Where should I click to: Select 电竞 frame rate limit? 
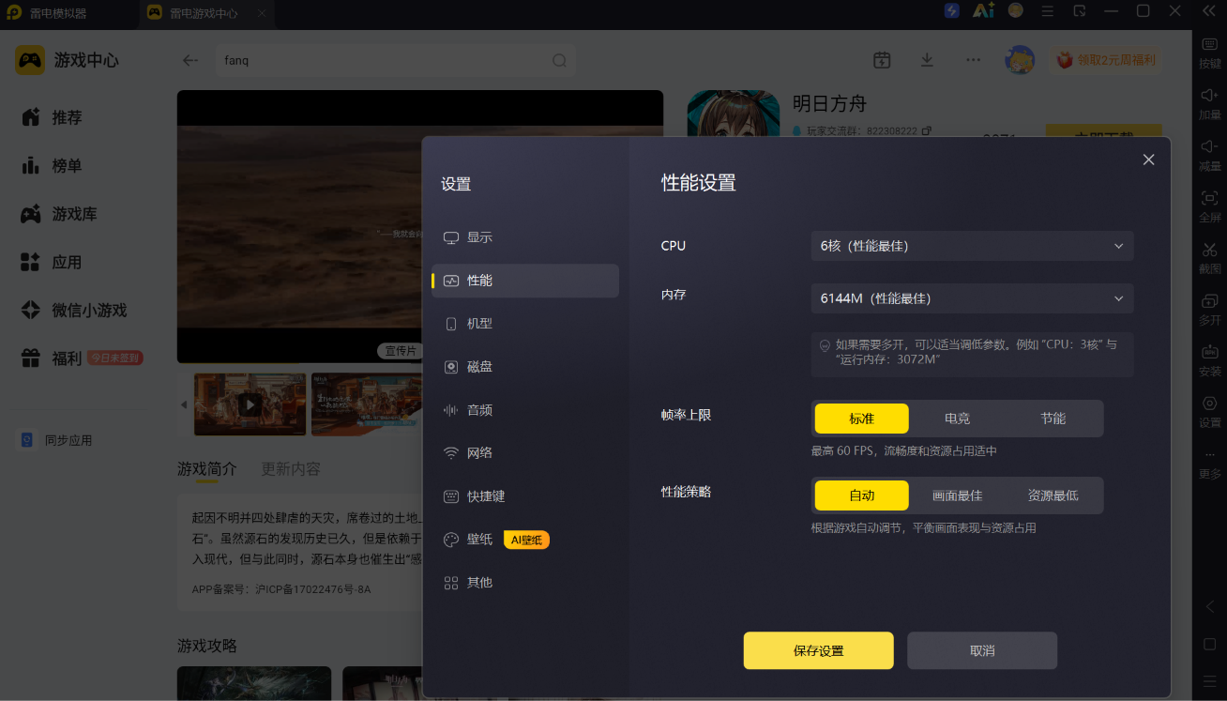click(x=958, y=419)
